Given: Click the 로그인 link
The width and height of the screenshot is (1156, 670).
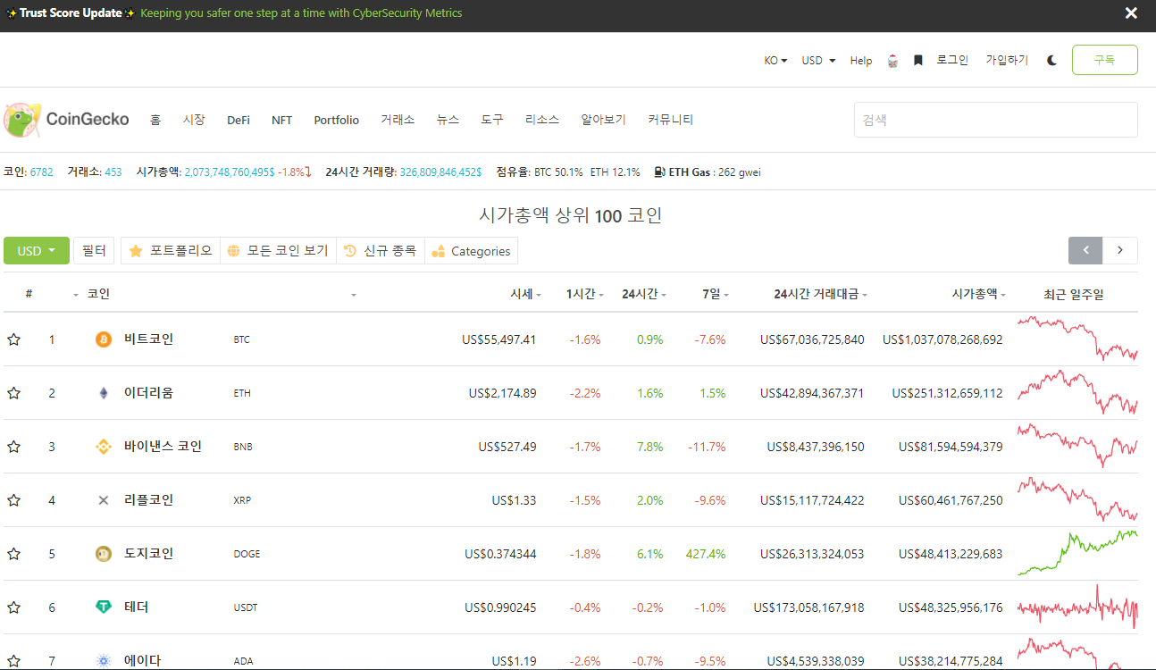Looking at the screenshot, I should coord(952,61).
